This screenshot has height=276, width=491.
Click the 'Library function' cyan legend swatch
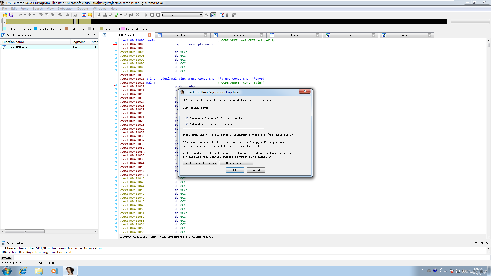click(5, 29)
